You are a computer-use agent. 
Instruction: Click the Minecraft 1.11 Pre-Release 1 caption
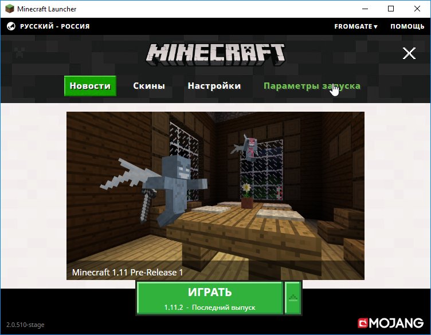[x=128, y=273]
